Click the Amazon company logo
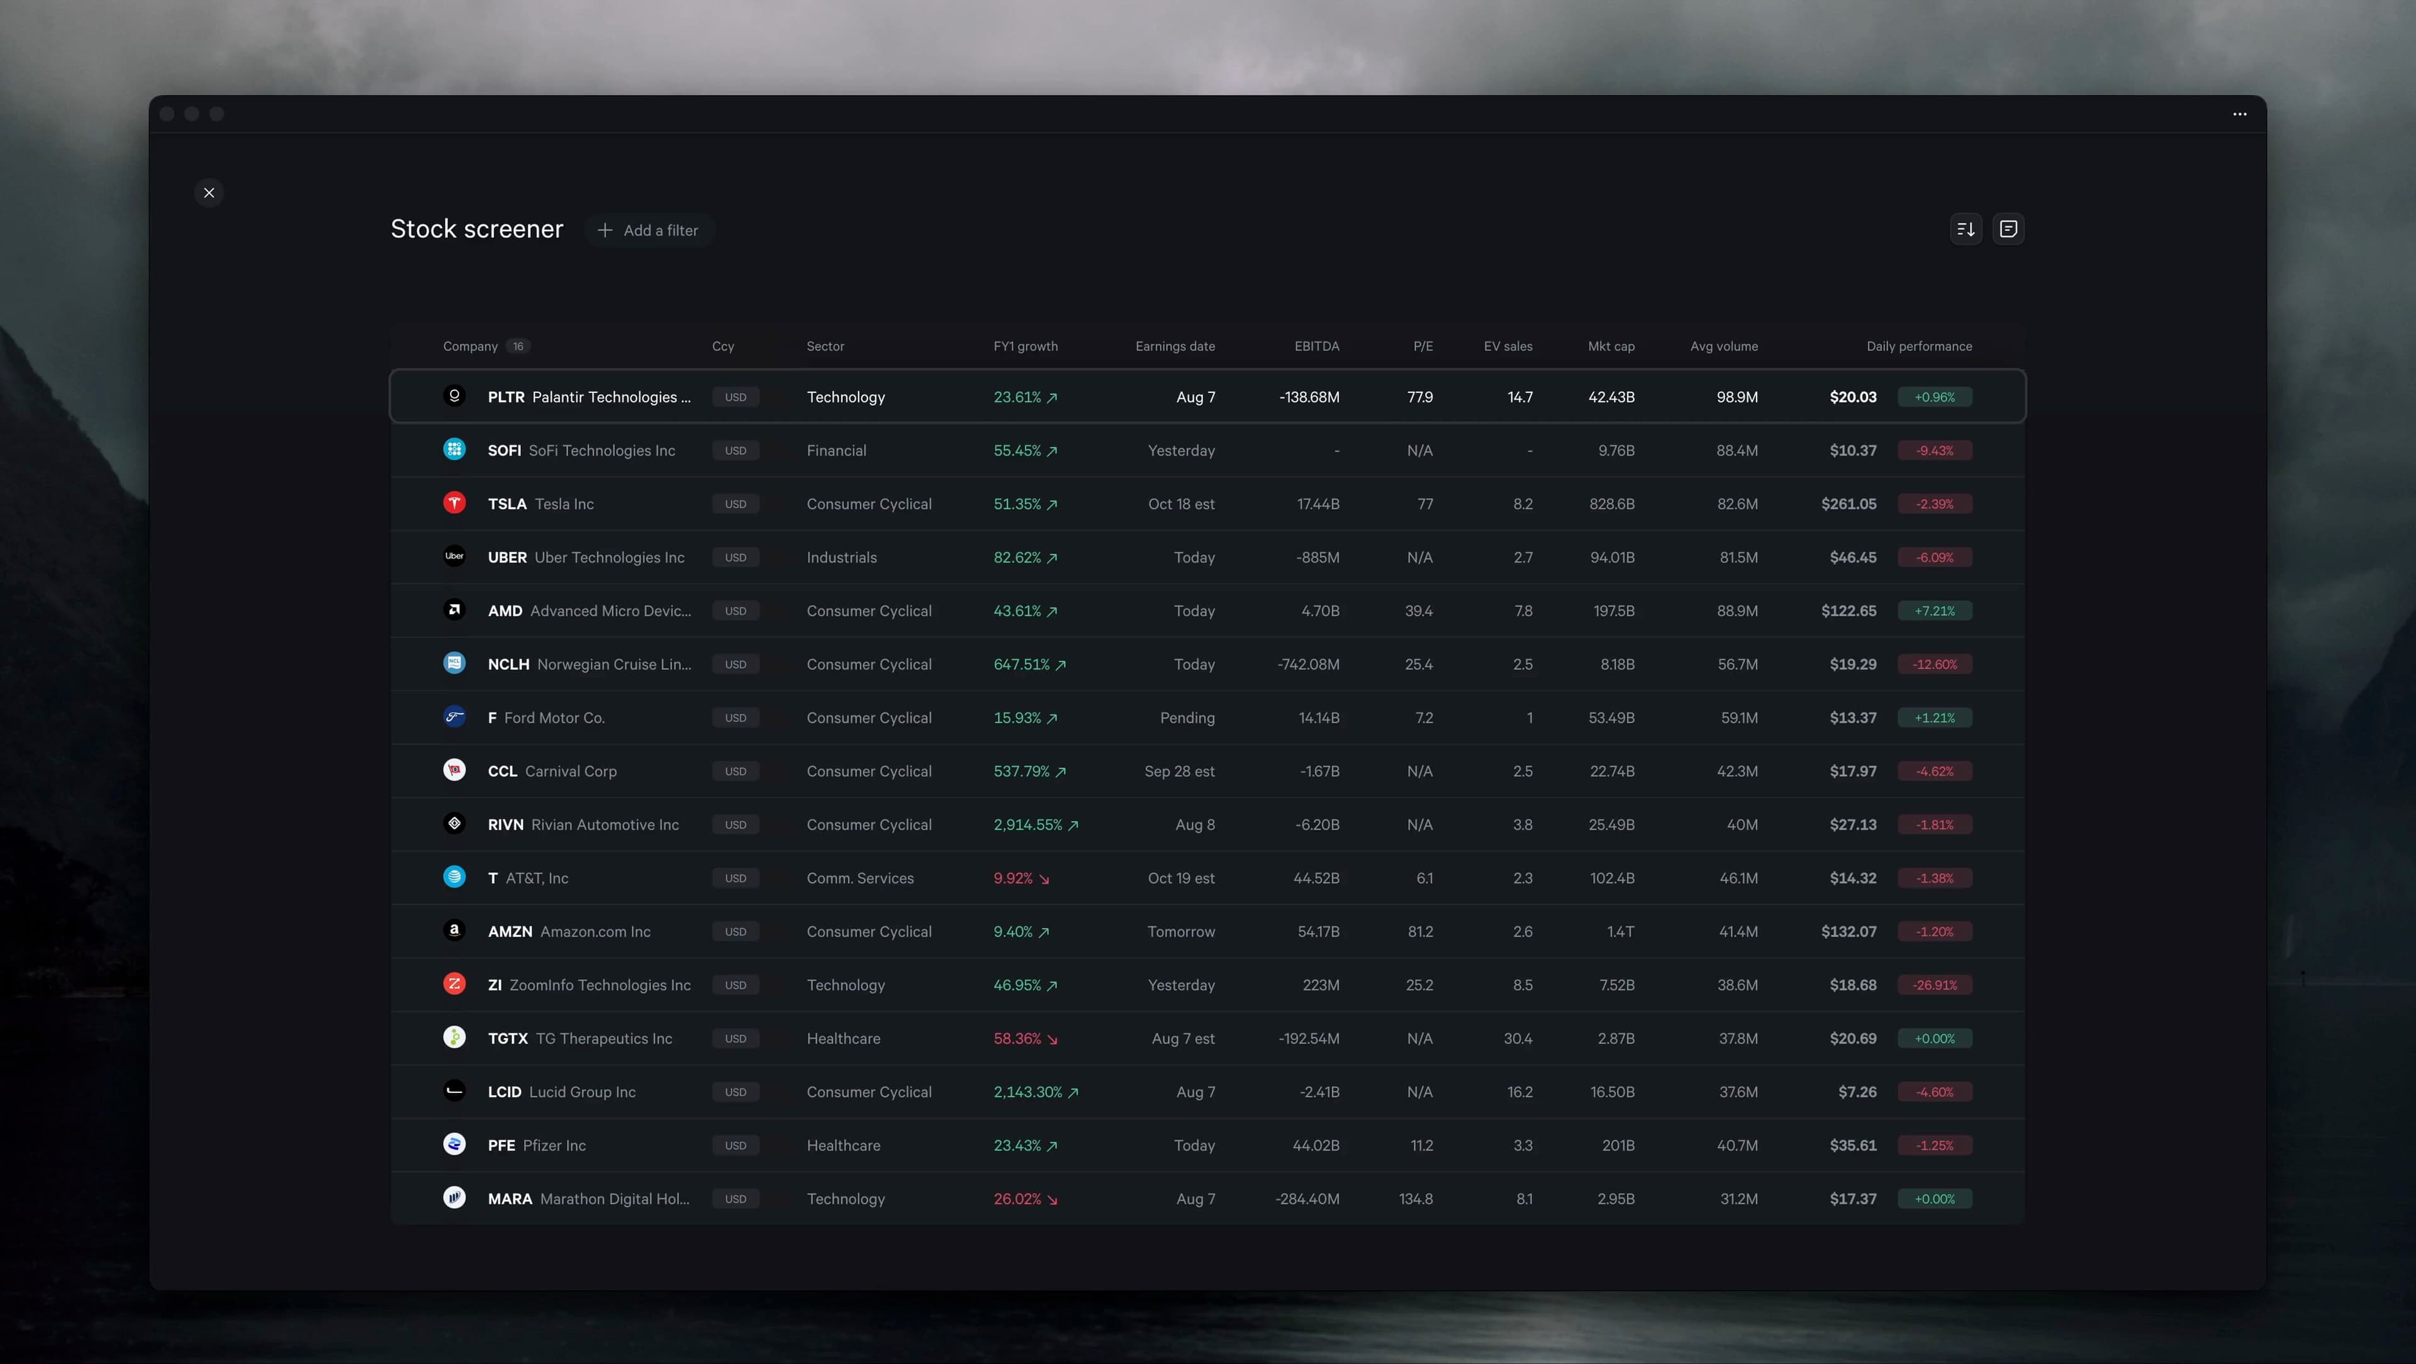 coord(454,931)
